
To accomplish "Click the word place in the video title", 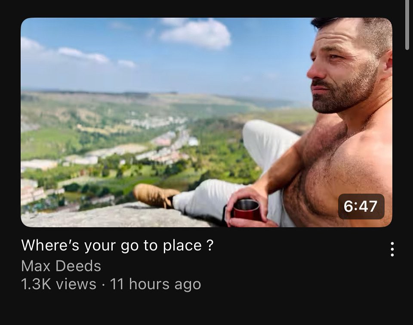I will [182, 246].
